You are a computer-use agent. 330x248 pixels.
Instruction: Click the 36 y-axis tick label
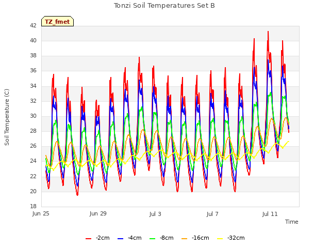tap(33, 71)
